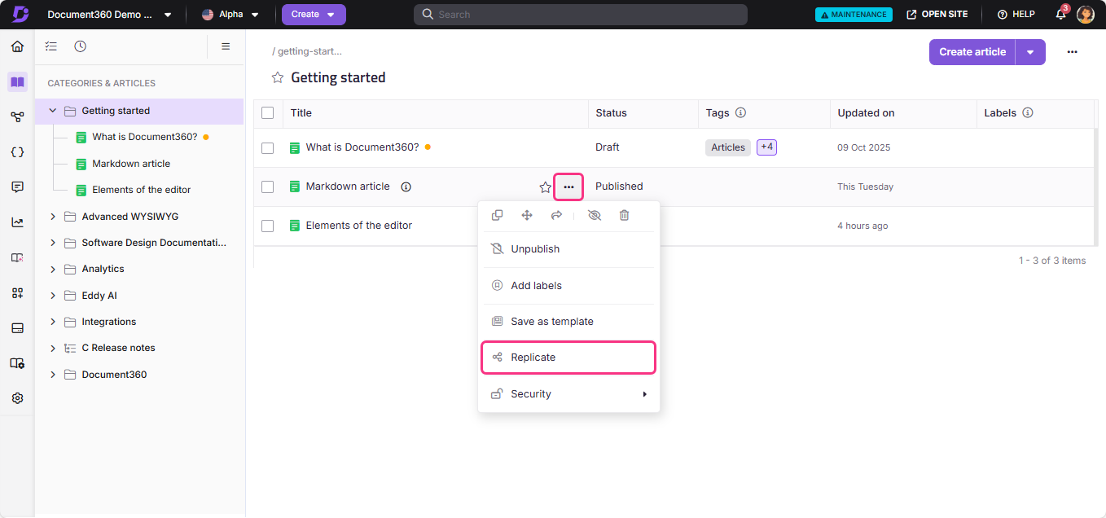Screen dimensions: 1106x518
Task: Check the box for What is Document360?
Action: tap(267, 147)
